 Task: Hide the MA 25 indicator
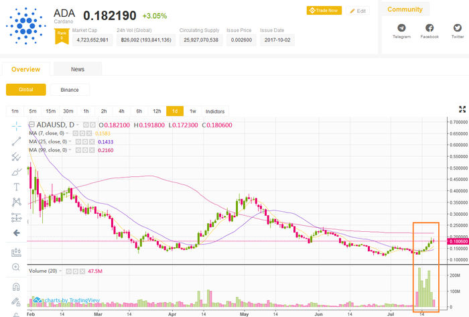click(x=78, y=142)
